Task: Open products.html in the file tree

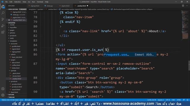Action: point(17,87)
